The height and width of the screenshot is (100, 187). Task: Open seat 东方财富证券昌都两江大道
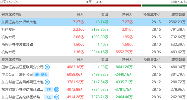pos(23,82)
